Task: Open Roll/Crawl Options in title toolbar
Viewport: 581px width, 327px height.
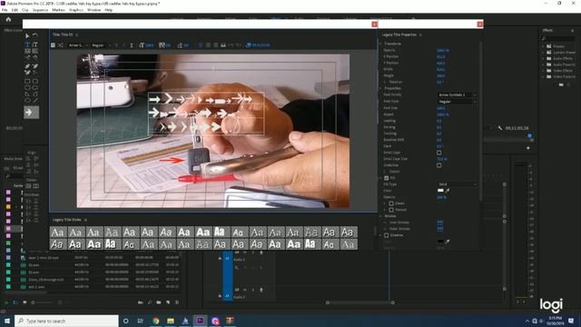Action: pos(61,45)
